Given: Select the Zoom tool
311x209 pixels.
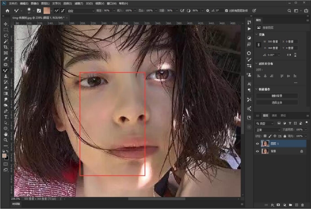Looking at the screenshot, I should click(5, 140).
